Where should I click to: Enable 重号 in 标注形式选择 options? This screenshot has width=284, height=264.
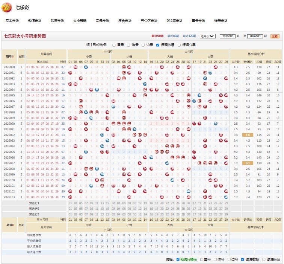point(114,45)
